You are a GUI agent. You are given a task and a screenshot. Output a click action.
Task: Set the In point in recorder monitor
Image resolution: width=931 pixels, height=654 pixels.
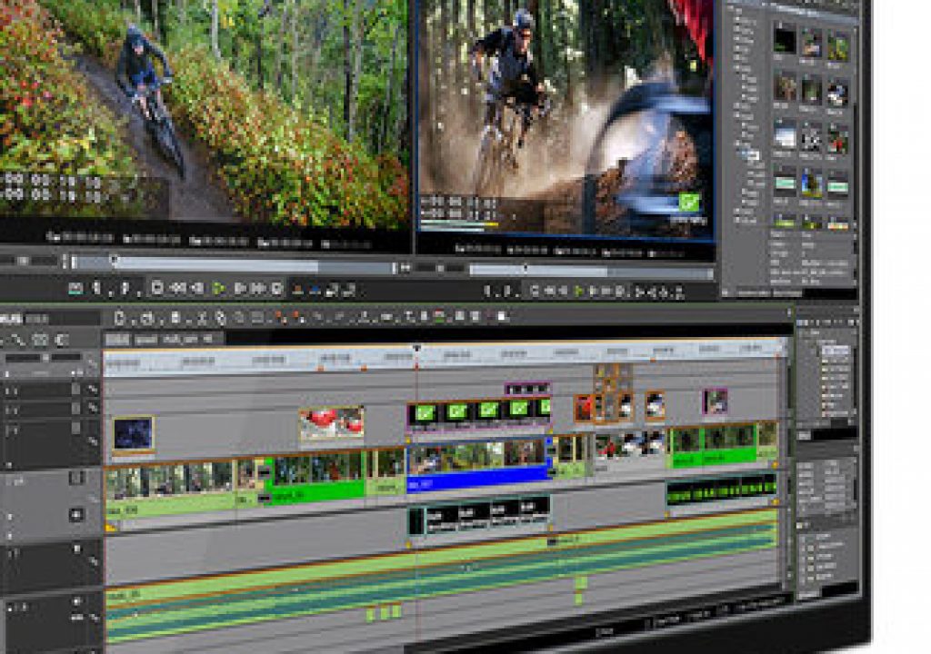(x=487, y=291)
